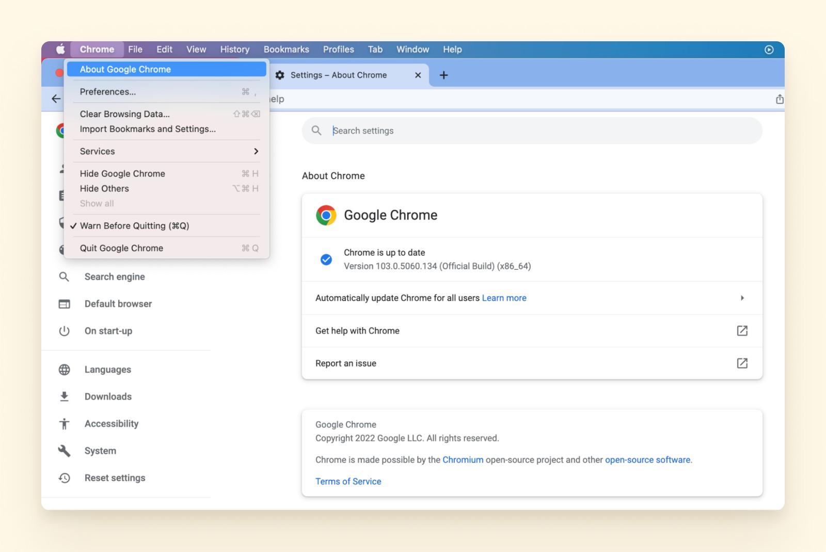The height and width of the screenshot is (552, 826).
Task: Choose Quit Google Chrome
Action: click(x=167, y=248)
